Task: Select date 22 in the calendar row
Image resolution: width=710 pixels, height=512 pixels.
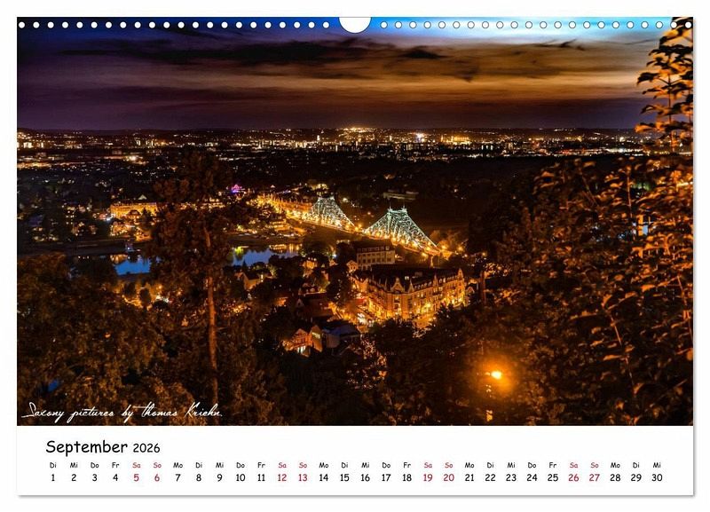Action: point(491,477)
